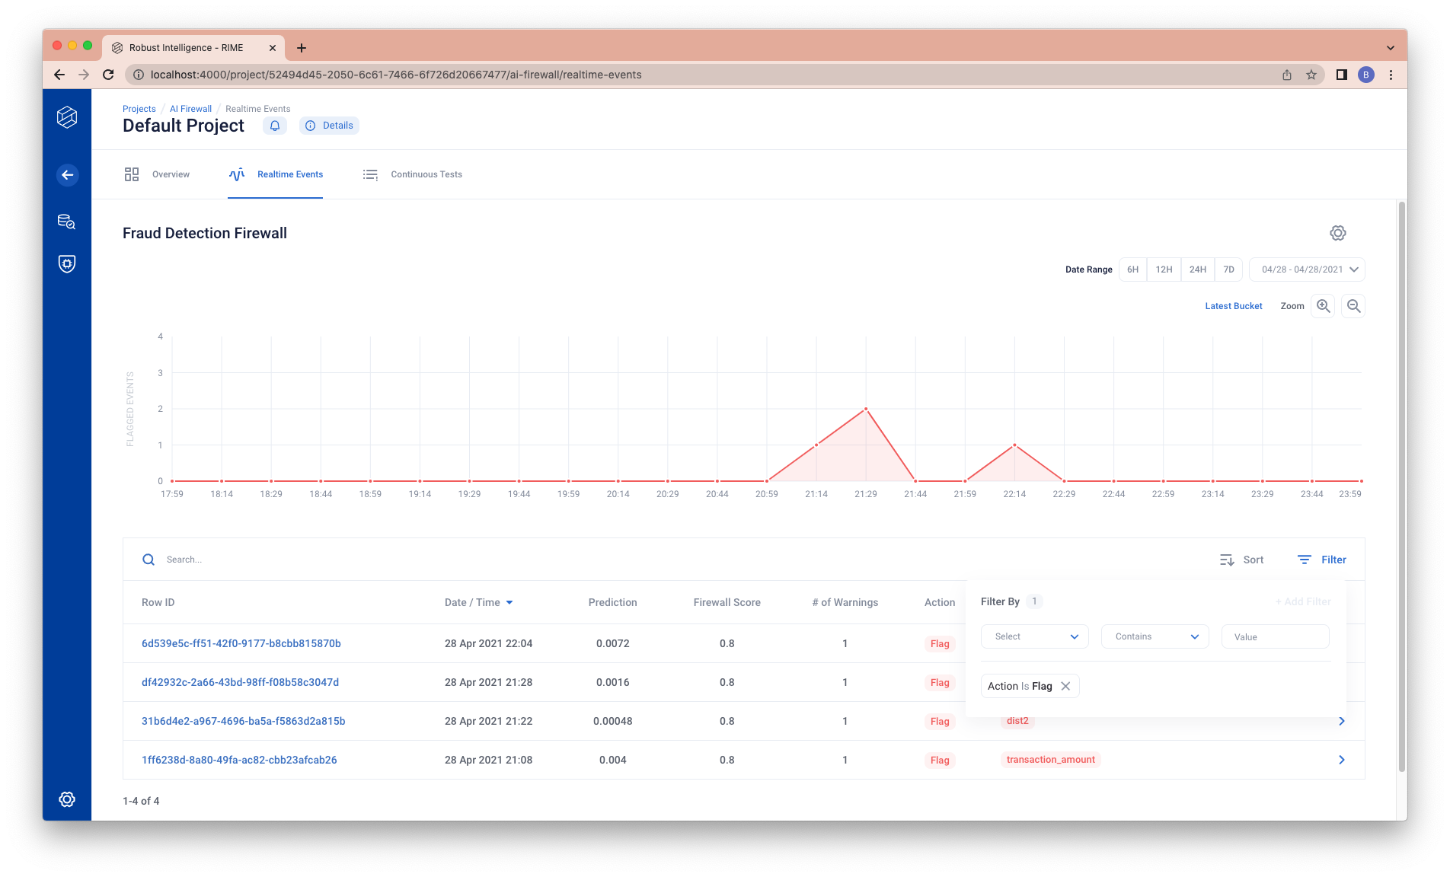This screenshot has width=1450, height=877.
Task: Open the AI Firewall shield icon in sidebar
Action: (67, 263)
